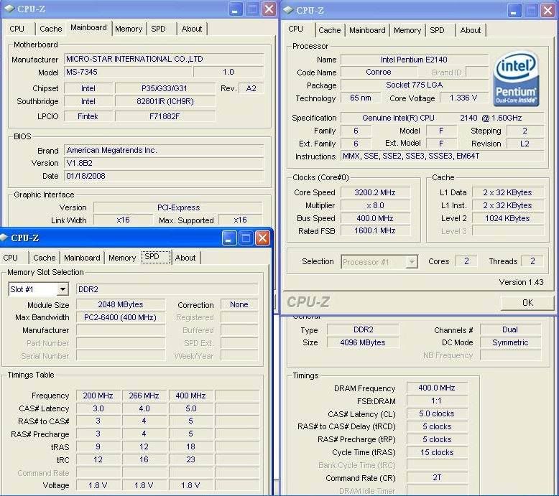The image size is (559, 496).
Task: Click the 266 MHz frequency cell
Action: click(x=144, y=396)
